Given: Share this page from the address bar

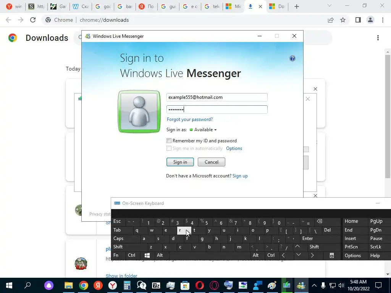Looking at the screenshot, I should (331, 20).
